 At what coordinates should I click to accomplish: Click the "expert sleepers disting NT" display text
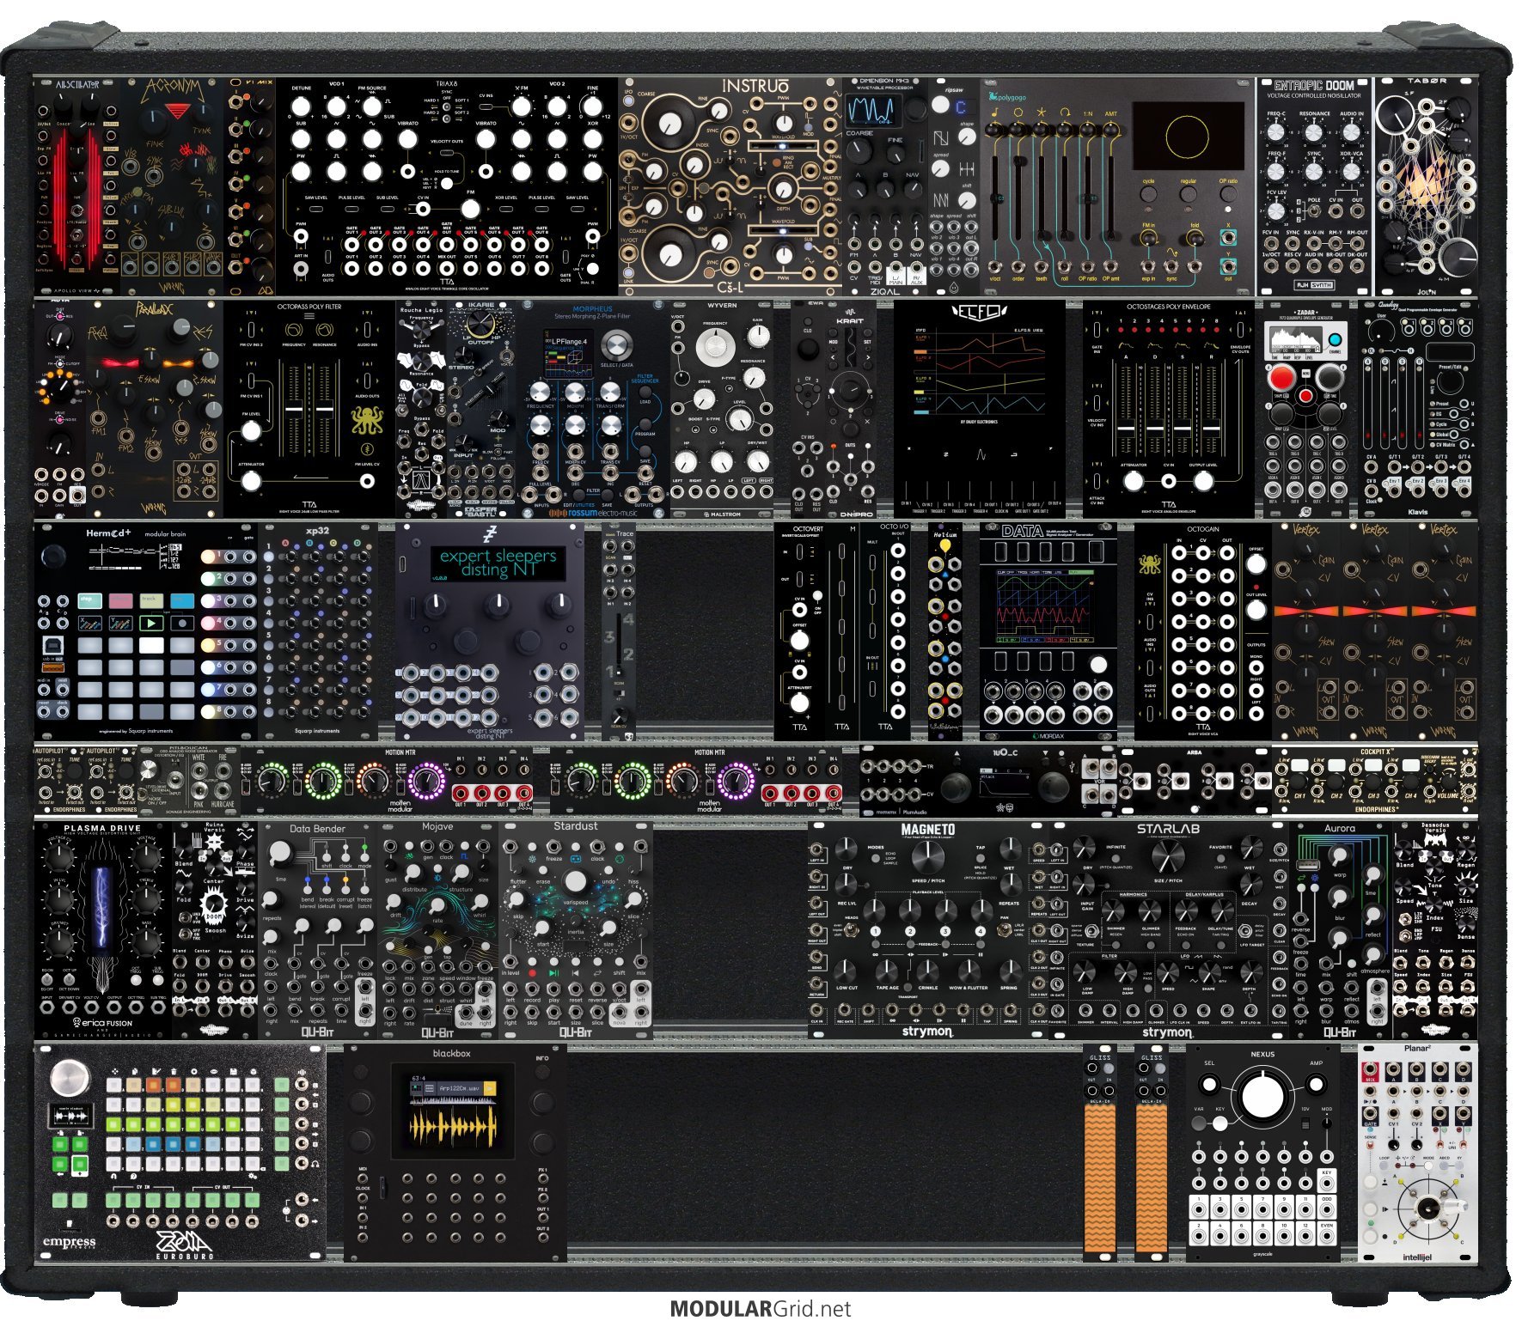pos(497,563)
